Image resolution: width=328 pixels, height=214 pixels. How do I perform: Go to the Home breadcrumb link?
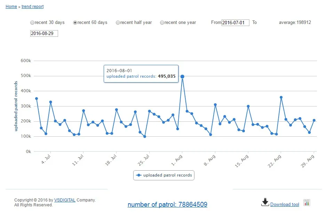(11, 7)
